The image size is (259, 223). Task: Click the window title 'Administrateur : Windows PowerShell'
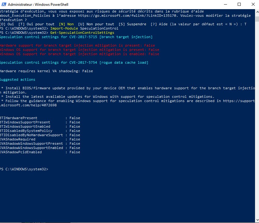[x=38, y=5]
